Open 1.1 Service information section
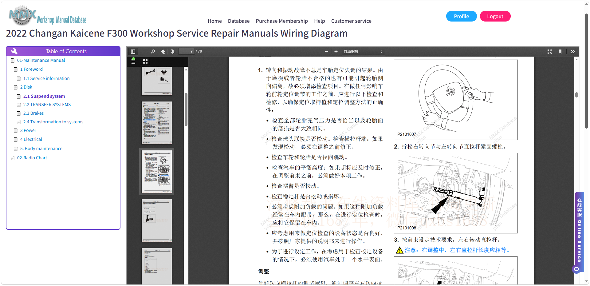The image size is (590, 286). (46, 78)
